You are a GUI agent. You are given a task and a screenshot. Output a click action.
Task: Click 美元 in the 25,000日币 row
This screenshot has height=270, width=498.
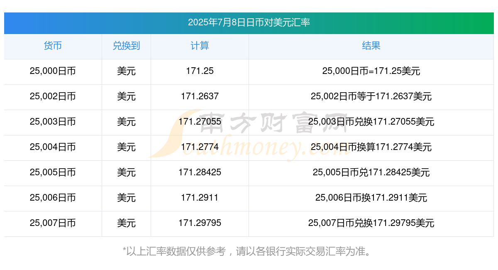(126, 71)
